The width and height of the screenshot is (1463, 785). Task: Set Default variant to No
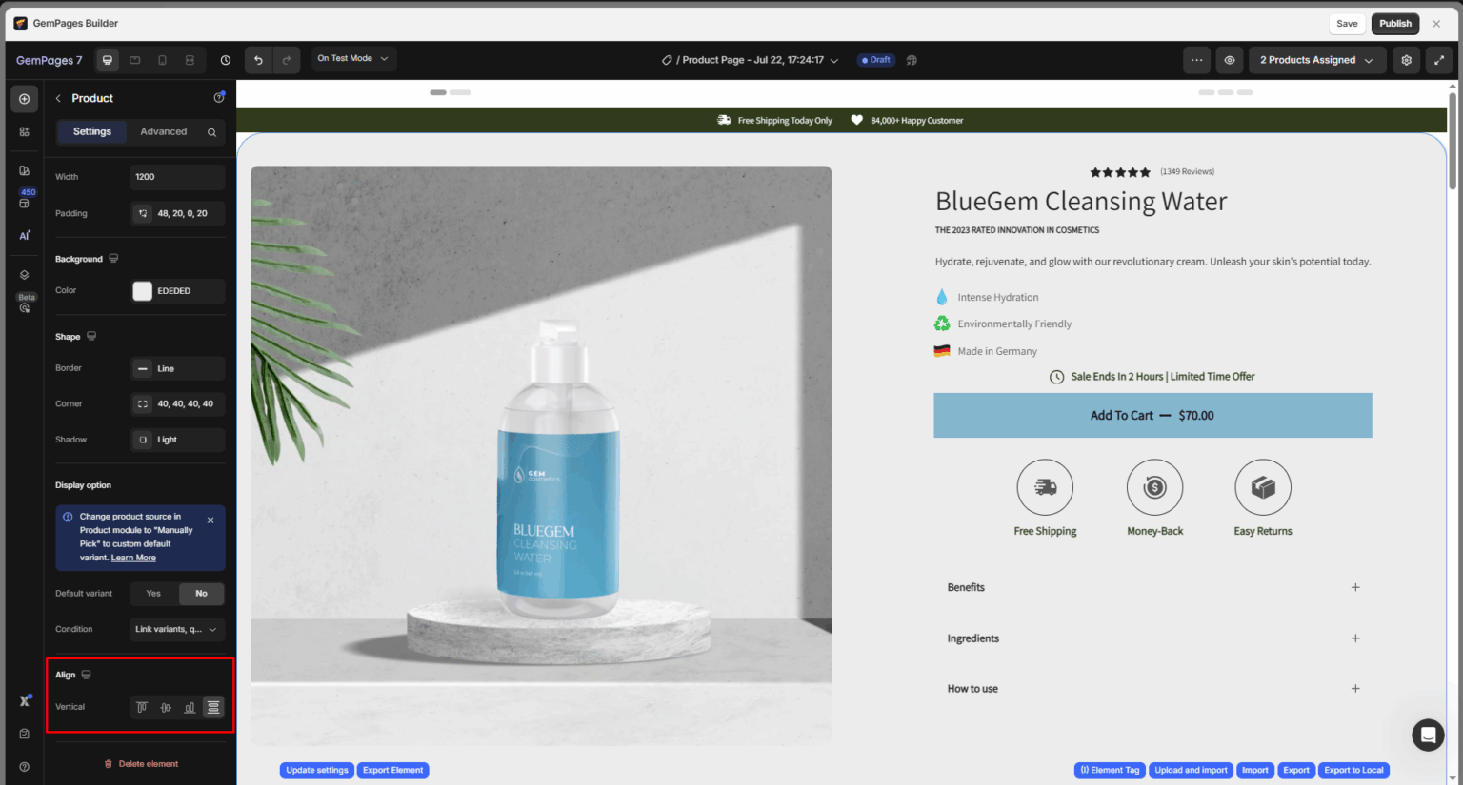click(201, 594)
